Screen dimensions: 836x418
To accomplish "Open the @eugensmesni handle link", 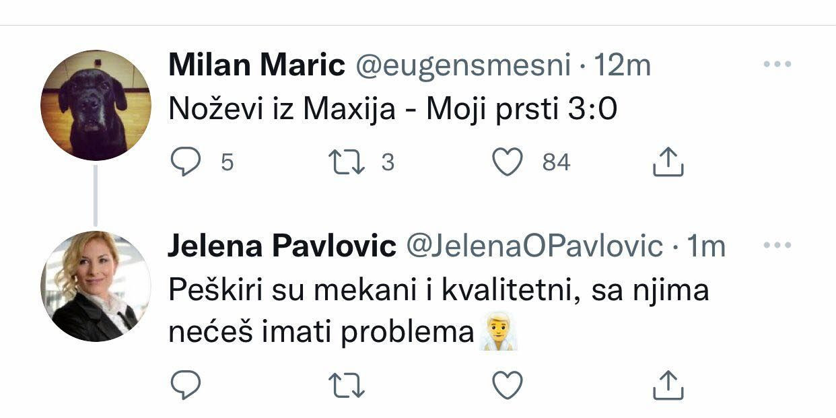I will click(x=462, y=66).
